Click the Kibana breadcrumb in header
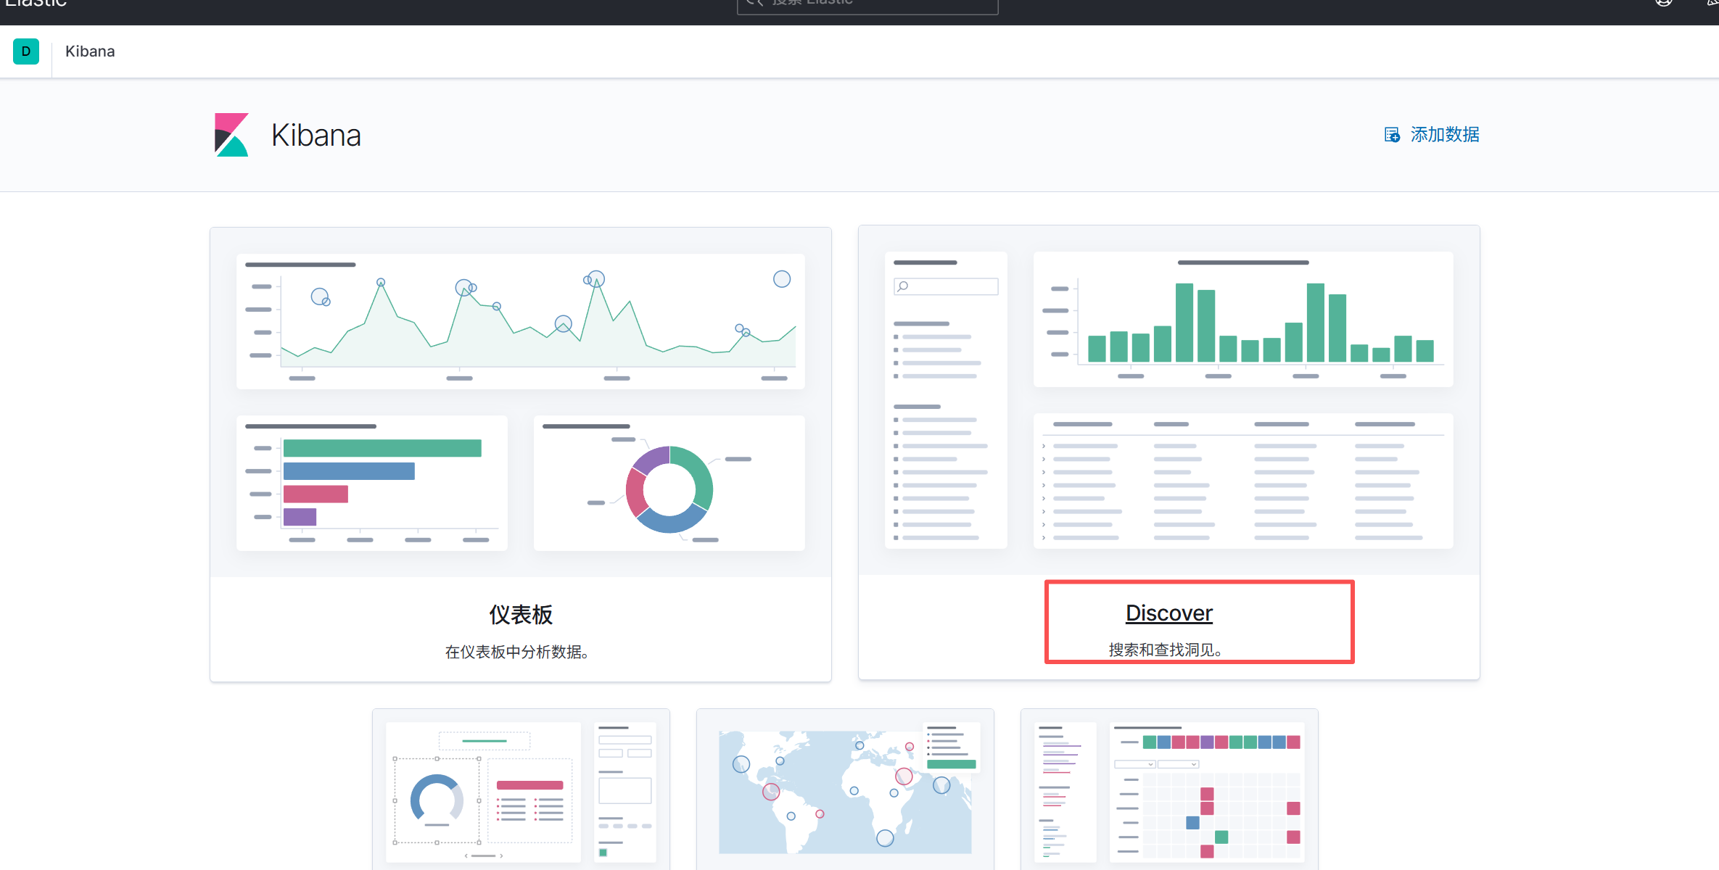The image size is (1719, 870). (x=90, y=51)
